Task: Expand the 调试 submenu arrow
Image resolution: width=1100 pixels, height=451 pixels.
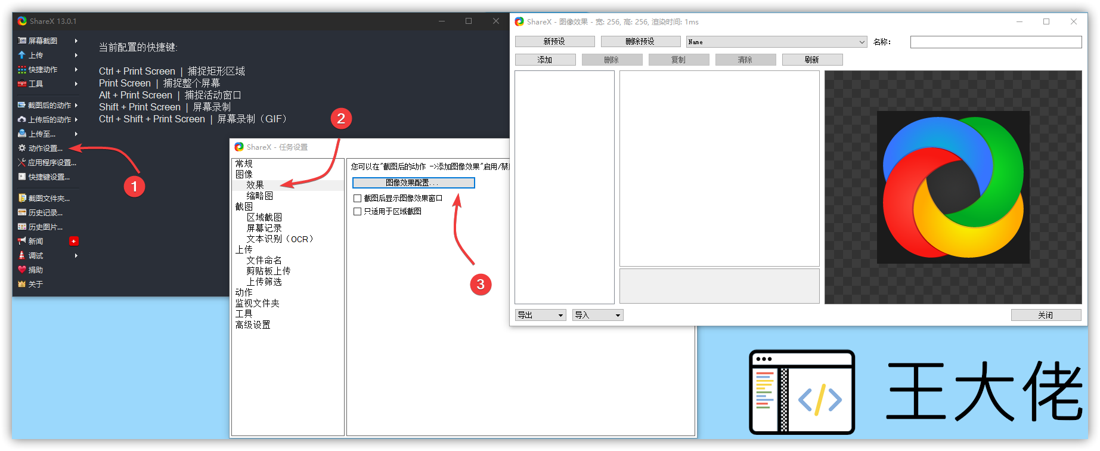Action: (76, 255)
